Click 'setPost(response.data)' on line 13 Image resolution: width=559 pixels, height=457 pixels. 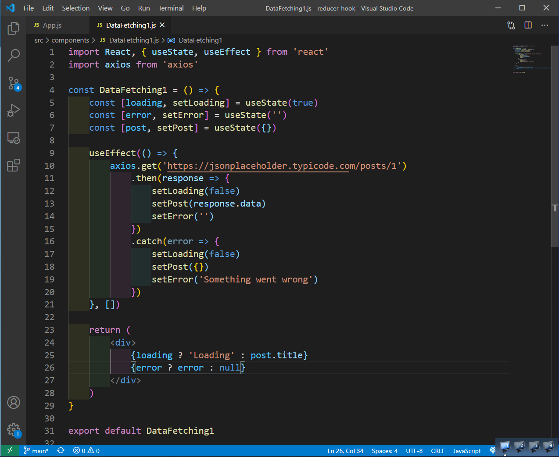point(209,204)
